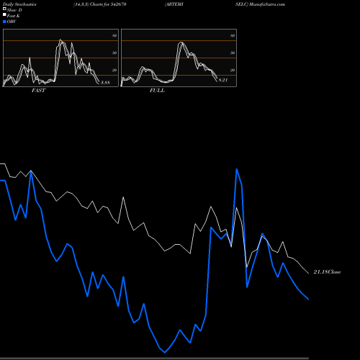Select the 'Daily Stochastics' title text
Viewport: 360px width, 360px height.
tap(19, 4)
